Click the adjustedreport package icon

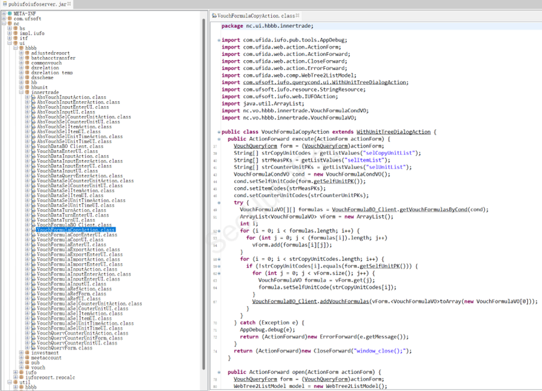click(27, 53)
